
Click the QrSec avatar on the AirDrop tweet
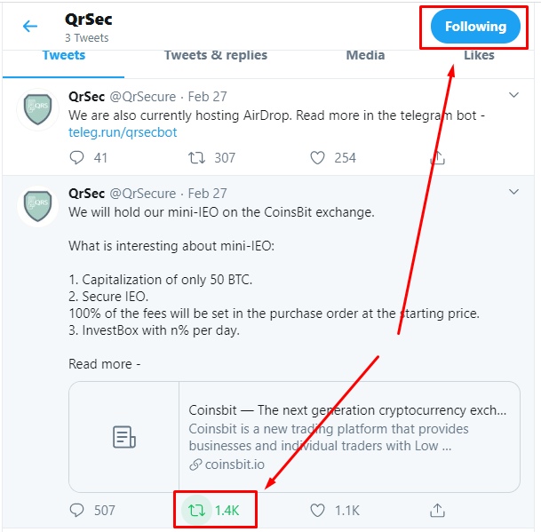pyautogui.click(x=37, y=109)
